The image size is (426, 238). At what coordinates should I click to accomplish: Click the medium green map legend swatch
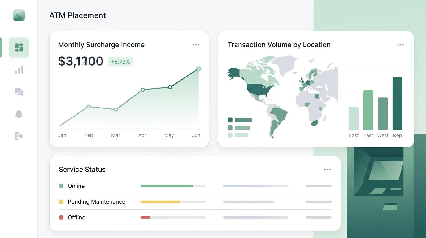tap(230, 127)
